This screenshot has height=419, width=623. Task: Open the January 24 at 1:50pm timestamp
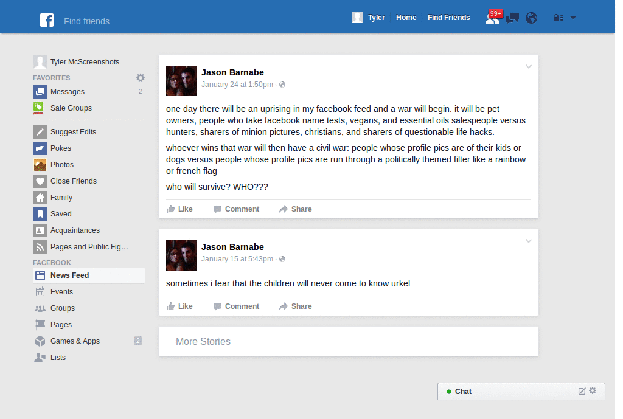pos(237,84)
